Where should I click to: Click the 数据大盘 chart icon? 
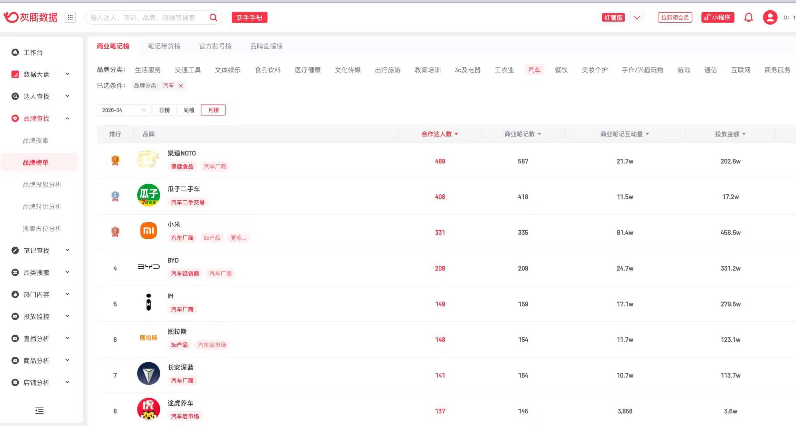15,74
